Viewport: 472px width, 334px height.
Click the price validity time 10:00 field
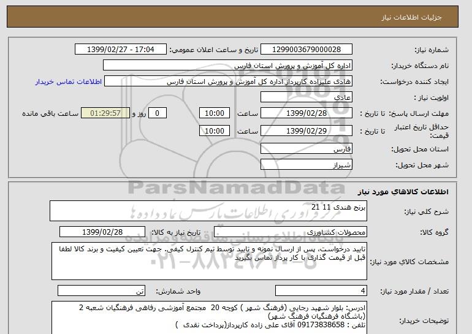(215, 131)
